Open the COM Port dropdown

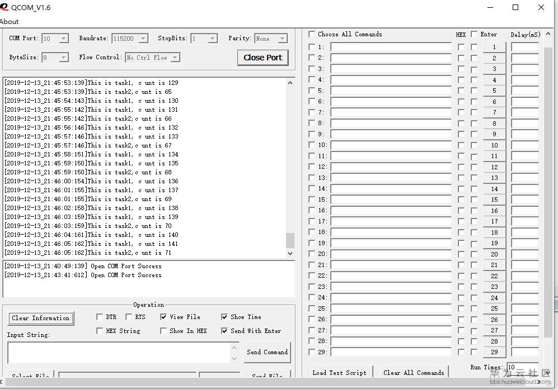click(x=64, y=39)
